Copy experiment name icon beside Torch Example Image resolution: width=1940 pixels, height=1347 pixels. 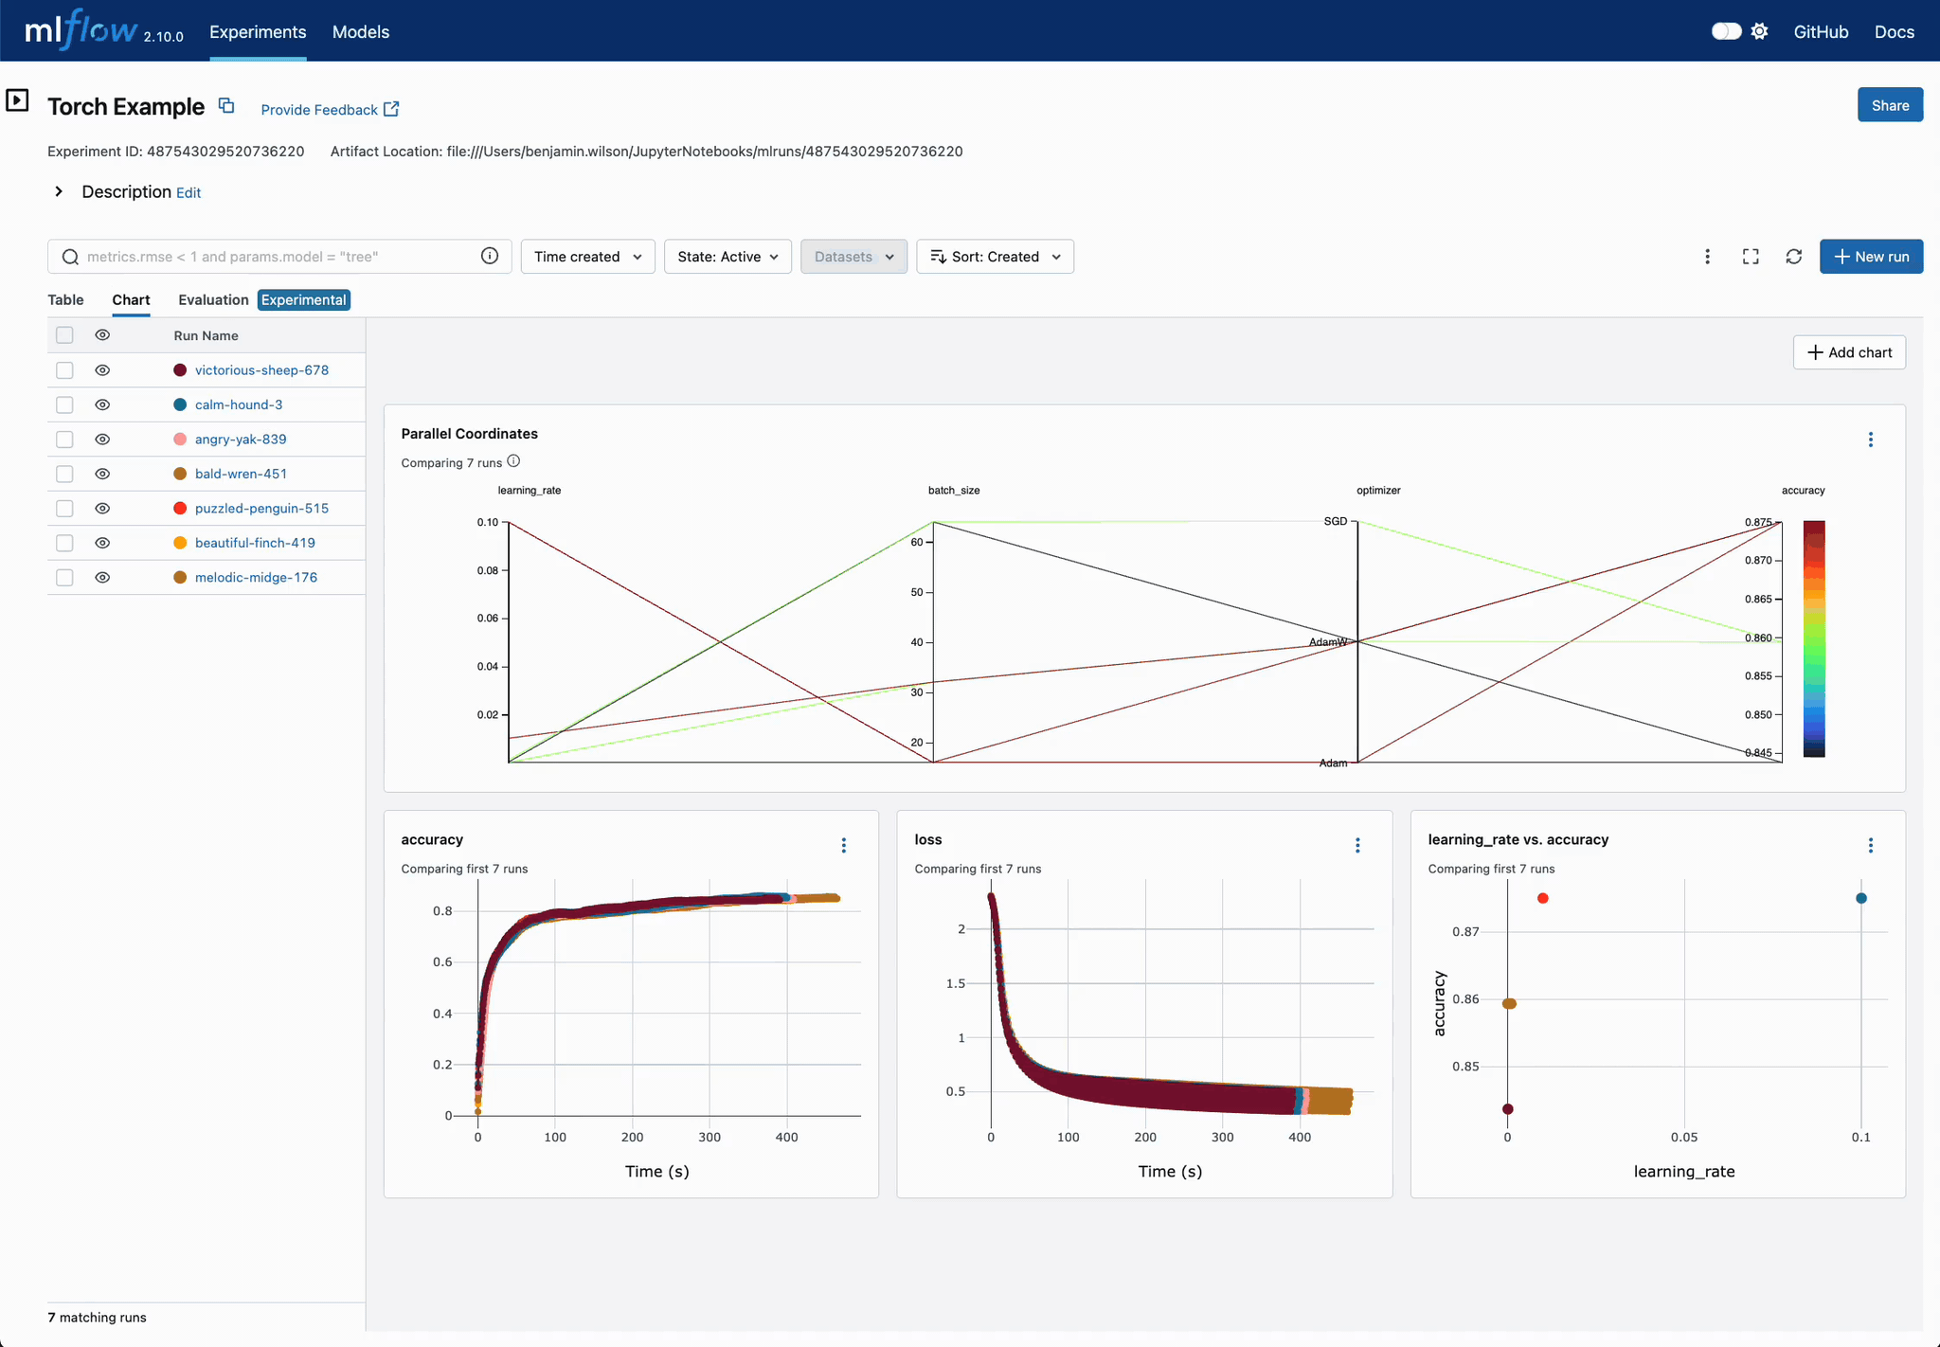pos(226,106)
